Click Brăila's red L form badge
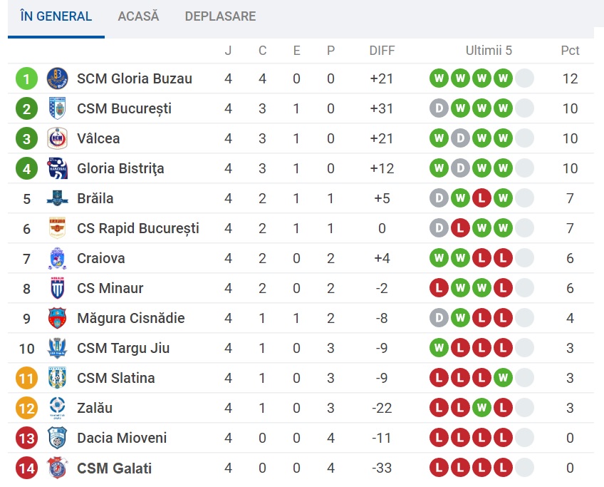Screen dimensions: 604x487 pos(481,198)
